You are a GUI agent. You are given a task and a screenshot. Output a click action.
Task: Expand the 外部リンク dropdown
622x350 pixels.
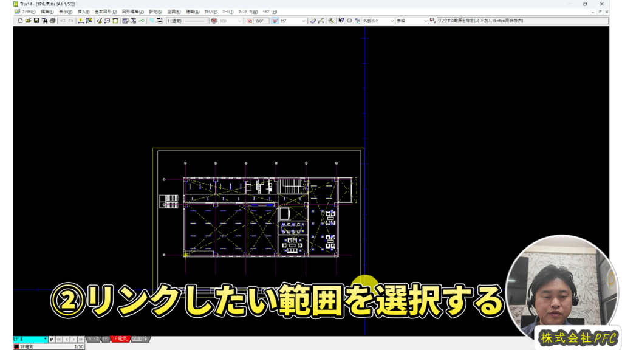click(391, 21)
